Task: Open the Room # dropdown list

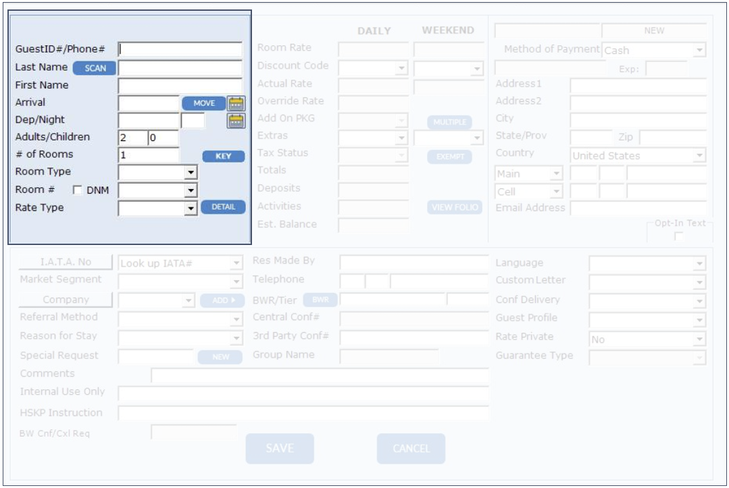Action: point(191,191)
